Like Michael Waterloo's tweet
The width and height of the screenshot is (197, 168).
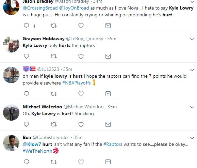(81, 124)
